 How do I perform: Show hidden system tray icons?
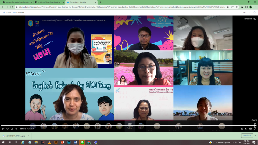click(x=232, y=142)
